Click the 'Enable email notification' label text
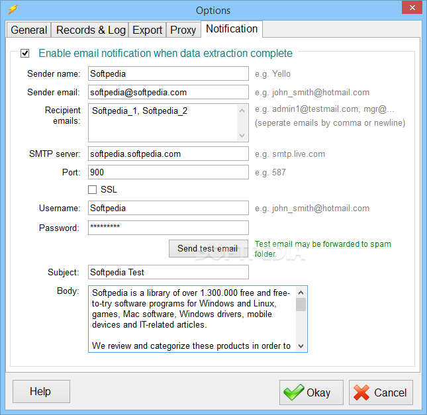Image resolution: width=427 pixels, height=415 pixels. [x=166, y=53]
